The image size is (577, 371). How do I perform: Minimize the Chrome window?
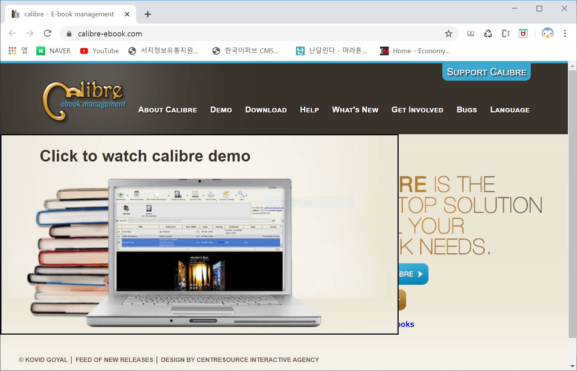514,8
